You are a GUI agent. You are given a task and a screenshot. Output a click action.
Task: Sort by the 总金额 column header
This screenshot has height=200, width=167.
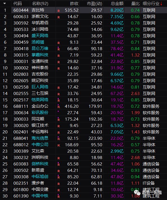[x=117, y=4]
